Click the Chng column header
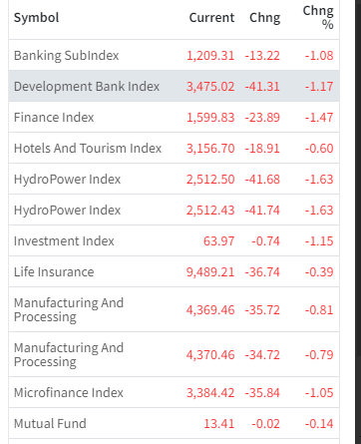 pos(265,18)
